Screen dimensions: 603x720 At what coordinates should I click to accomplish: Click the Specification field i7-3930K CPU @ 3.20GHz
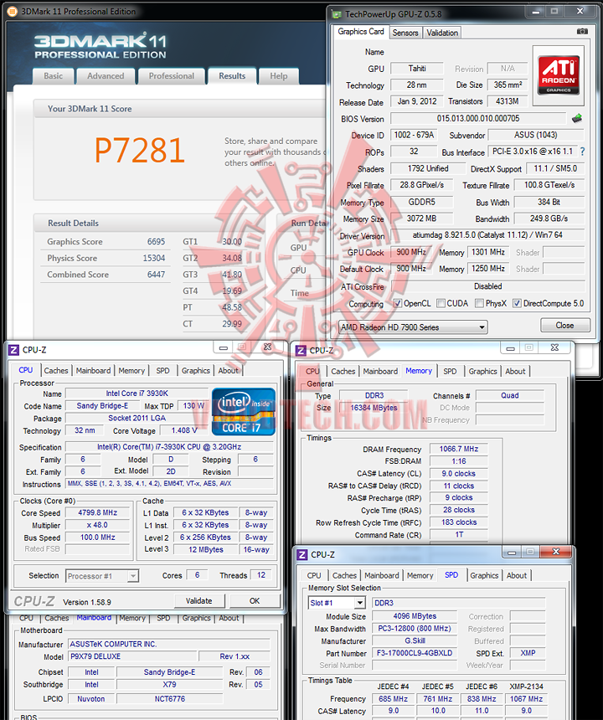(169, 447)
